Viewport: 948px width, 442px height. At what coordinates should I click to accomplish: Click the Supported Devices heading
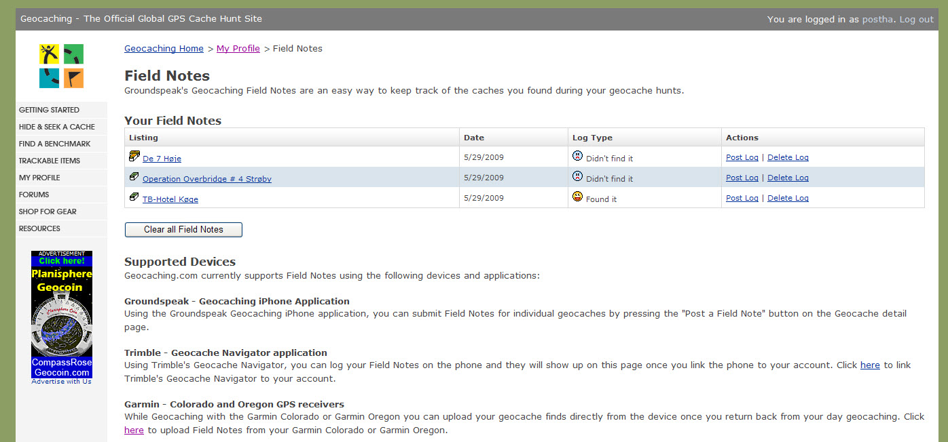[180, 262]
